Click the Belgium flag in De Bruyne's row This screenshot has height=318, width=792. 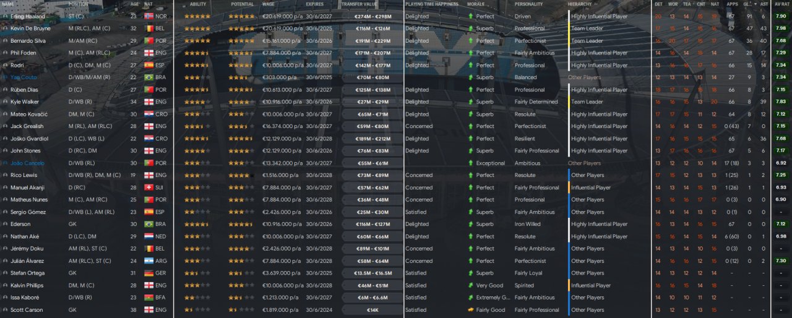[148, 28]
